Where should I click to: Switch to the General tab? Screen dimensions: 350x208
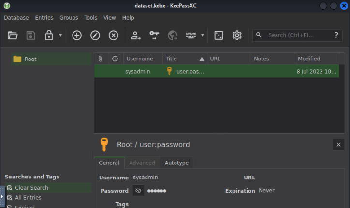[109, 163]
